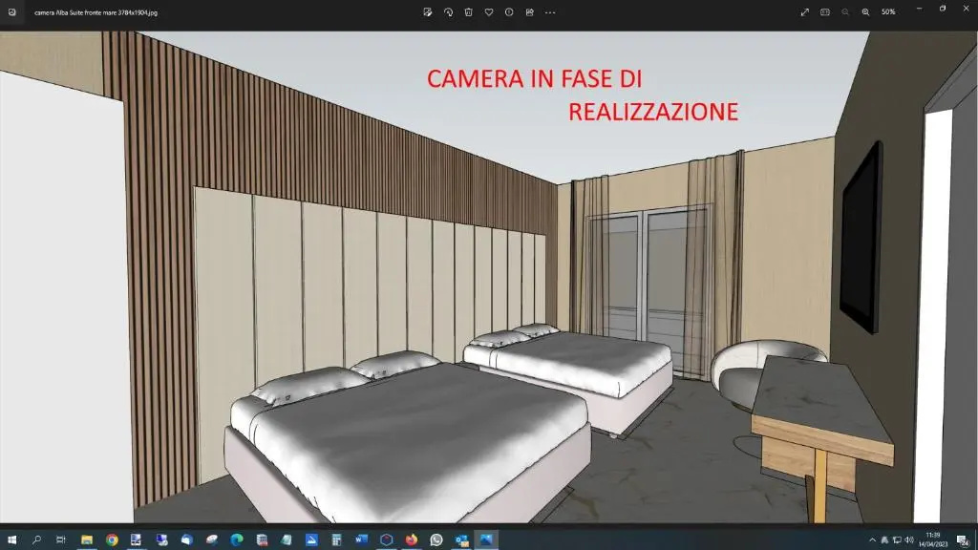Show file info for the image
The width and height of the screenshot is (978, 550).
509,11
